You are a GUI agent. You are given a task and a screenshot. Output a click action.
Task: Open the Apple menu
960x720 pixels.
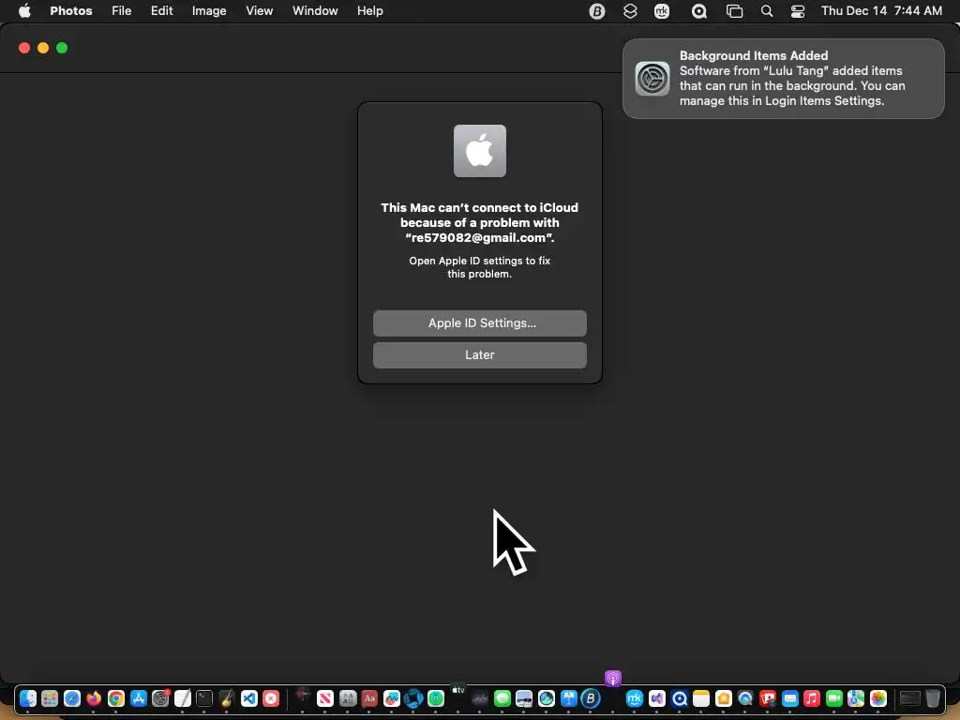(x=24, y=11)
